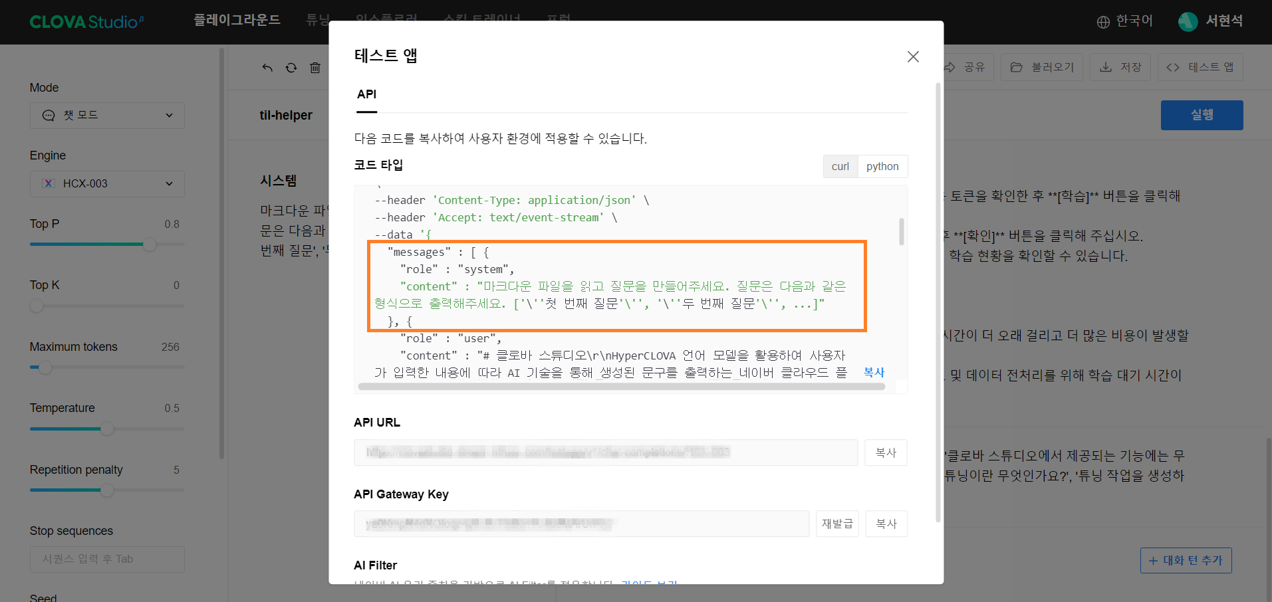Click the API URL field
This screenshot has height=602, width=1272.
tap(606, 452)
